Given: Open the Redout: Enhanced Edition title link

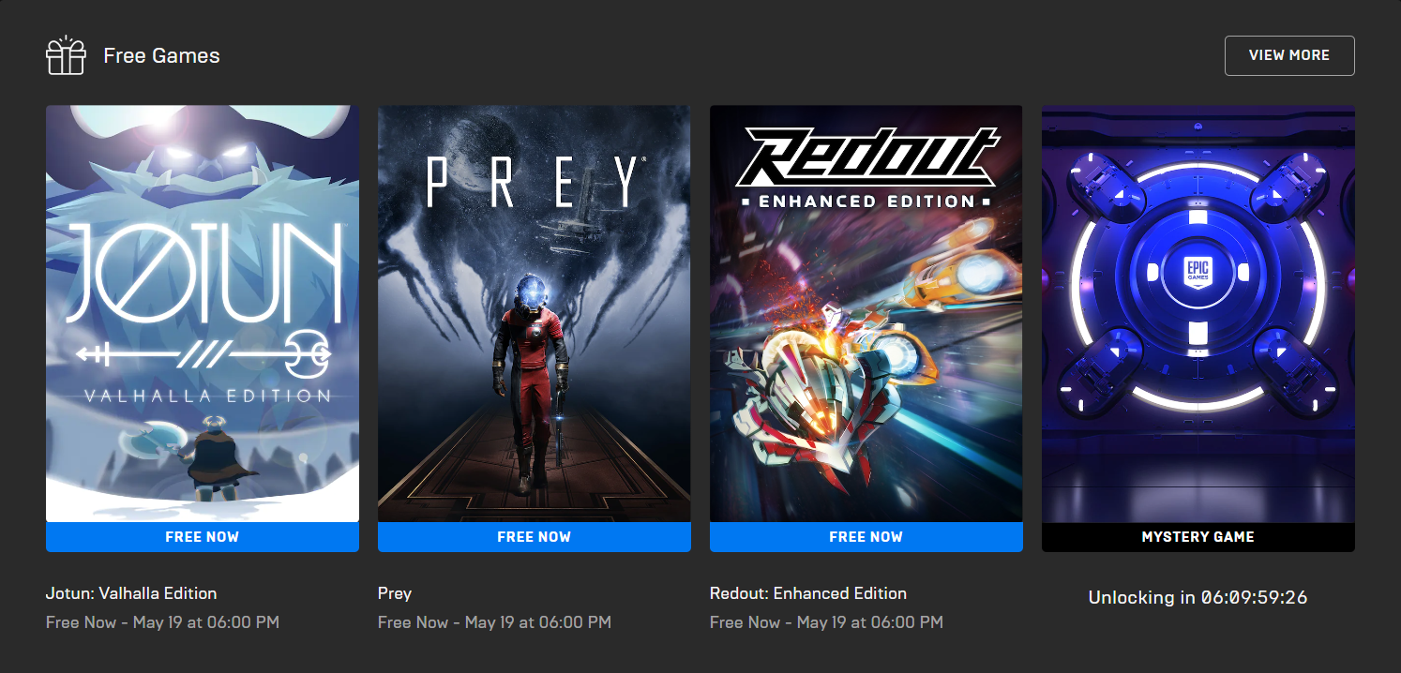Looking at the screenshot, I should [x=808, y=593].
